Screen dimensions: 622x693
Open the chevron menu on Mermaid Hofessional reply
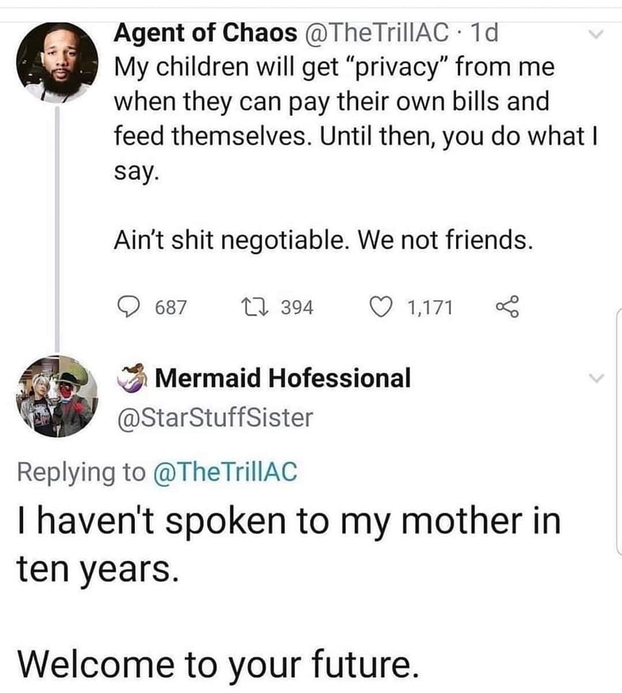pos(595,378)
